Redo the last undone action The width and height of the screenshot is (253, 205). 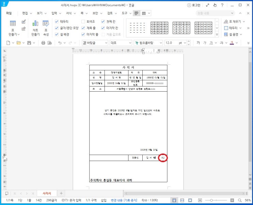[70, 43]
